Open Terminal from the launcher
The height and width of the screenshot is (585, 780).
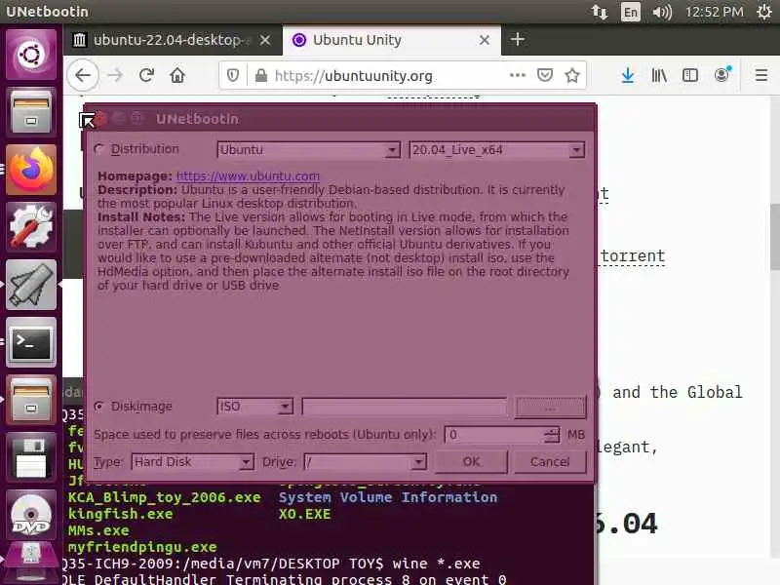(31, 342)
